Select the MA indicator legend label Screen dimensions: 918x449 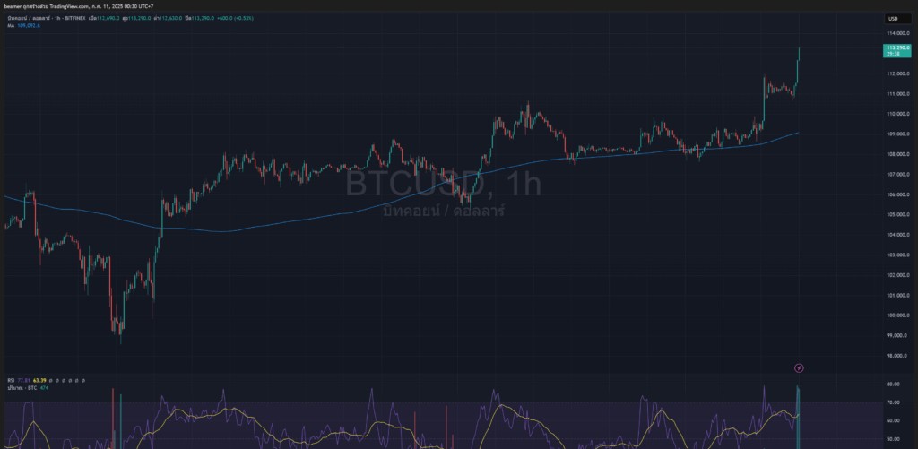(x=11, y=25)
